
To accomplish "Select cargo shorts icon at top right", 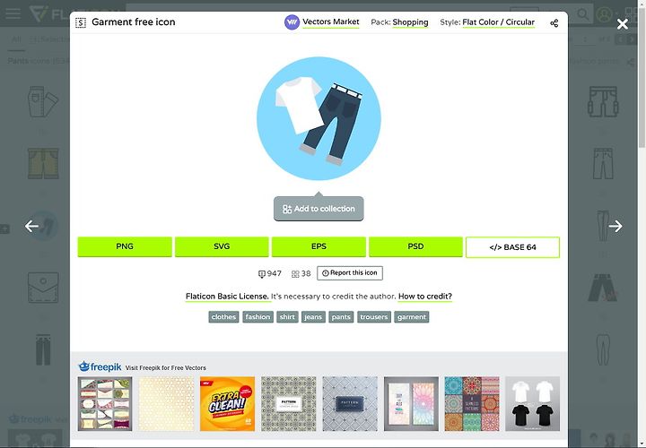I will pyautogui.click(x=603, y=101).
